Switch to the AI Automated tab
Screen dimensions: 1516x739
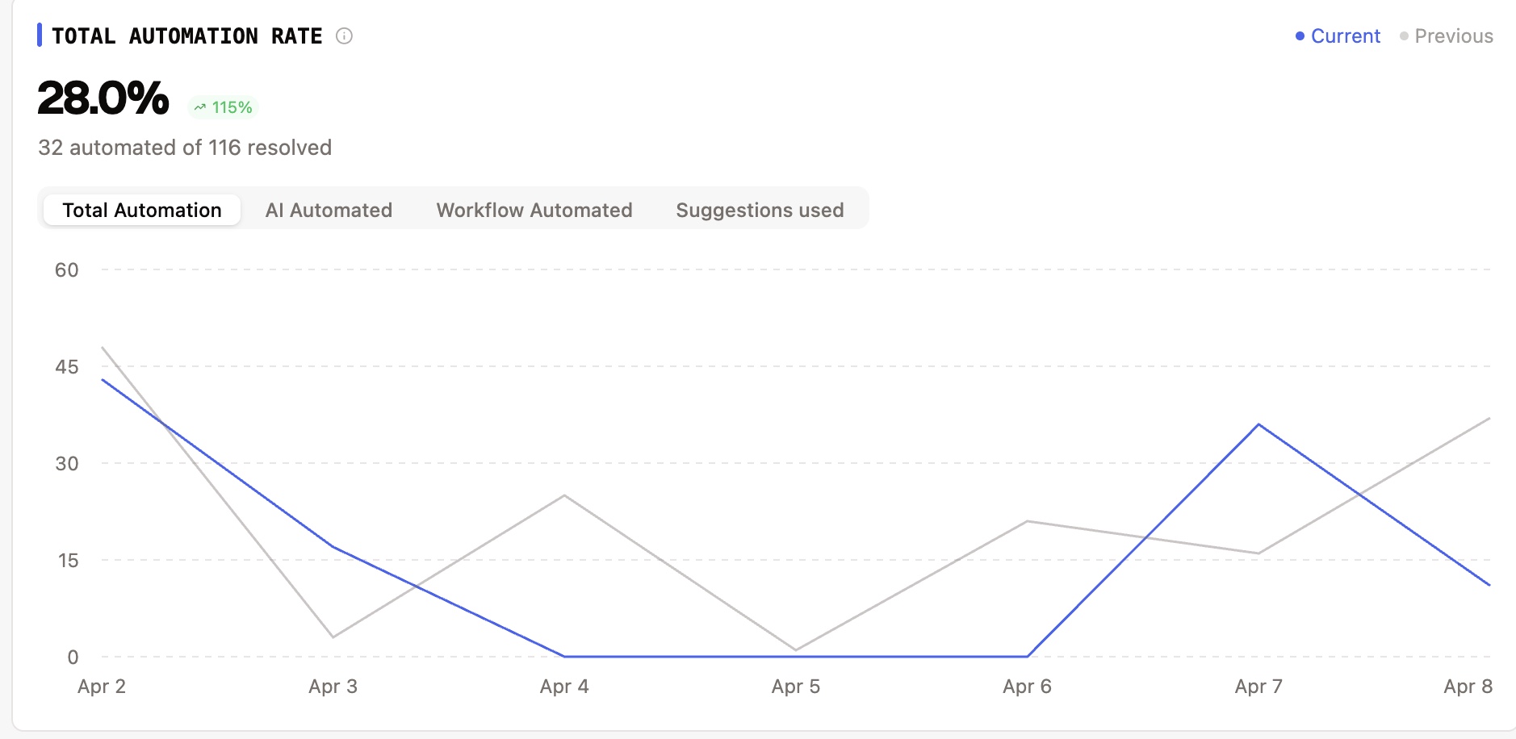(x=329, y=210)
